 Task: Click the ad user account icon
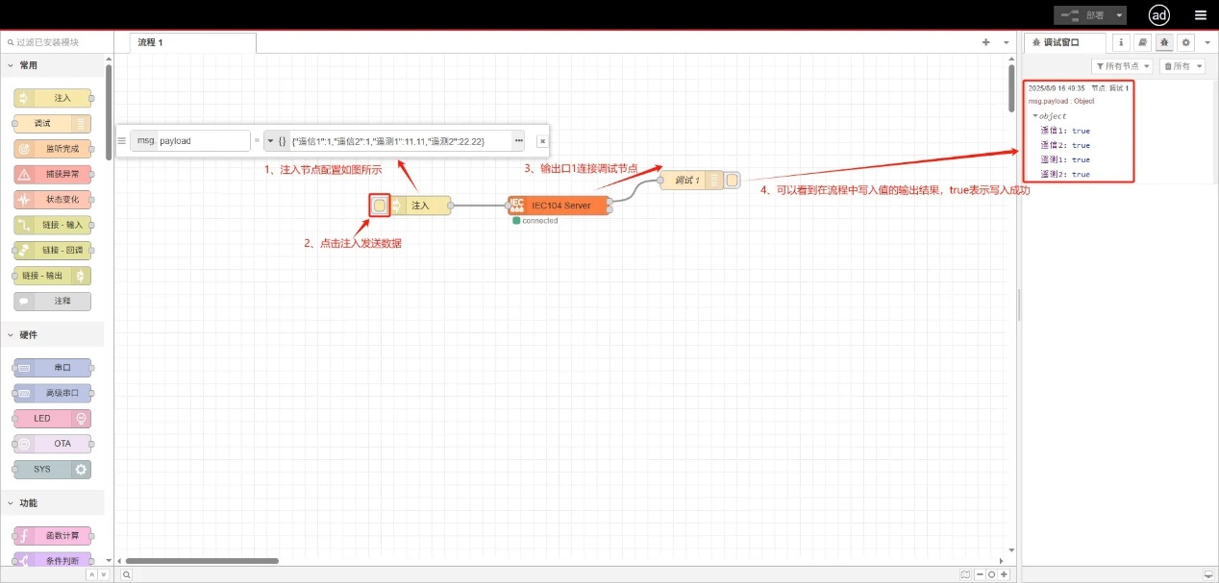tap(1159, 14)
